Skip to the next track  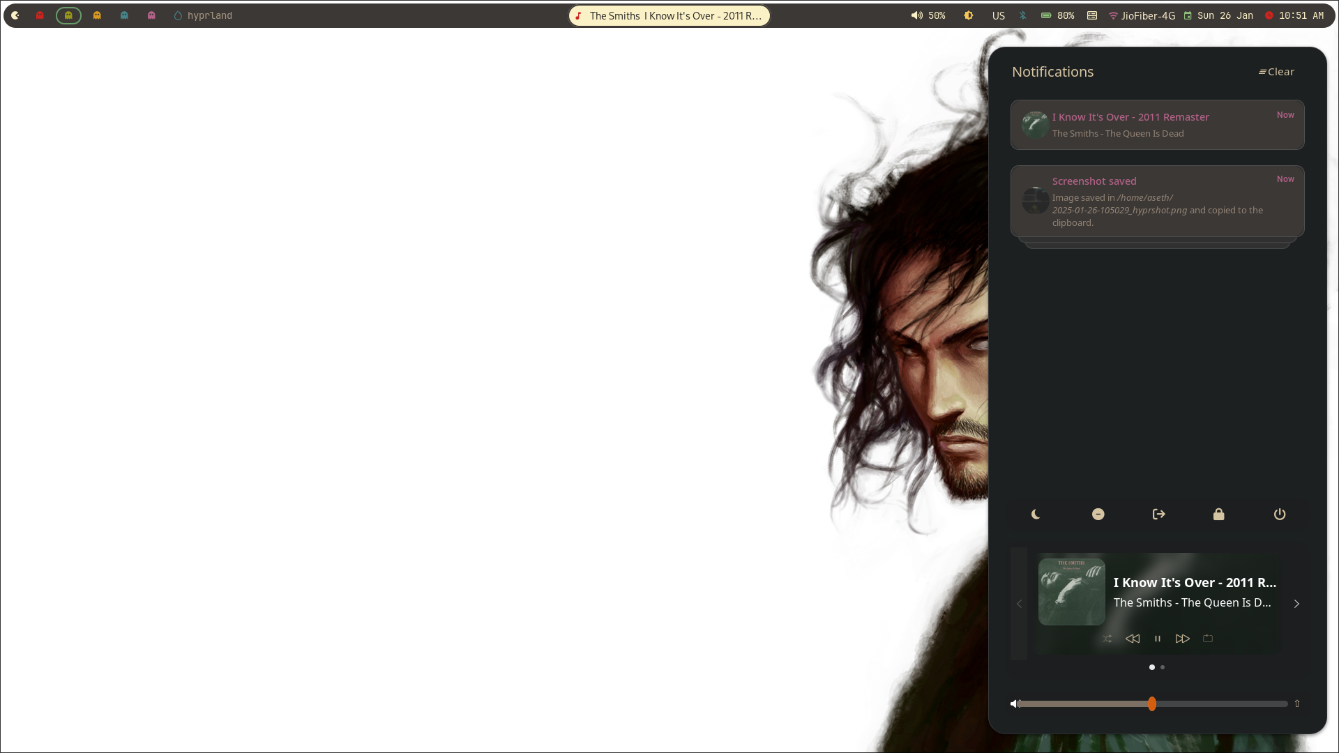(x=1182, y=639)
